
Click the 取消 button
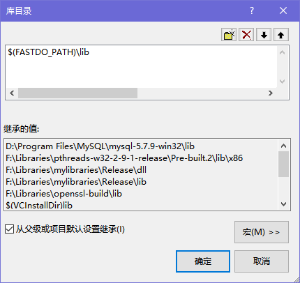(x=262, y=261)
